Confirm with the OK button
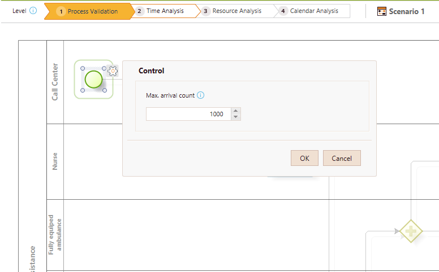 pyautogui.click(x=304, y=158)
